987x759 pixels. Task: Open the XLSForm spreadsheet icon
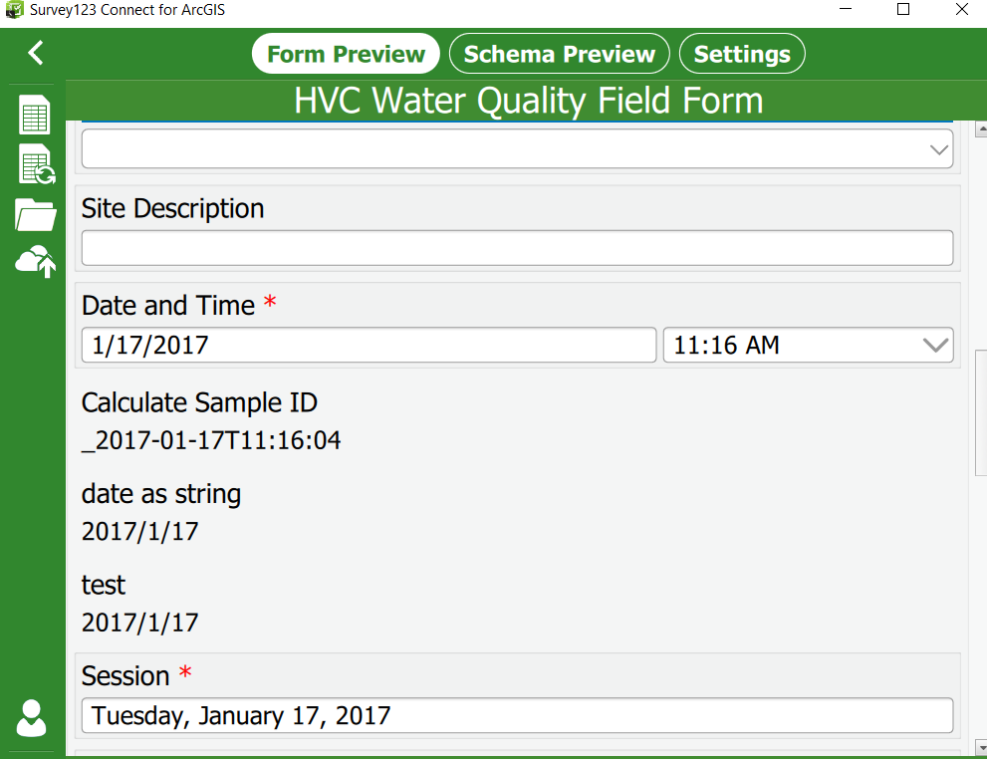(x=35, y=115)
